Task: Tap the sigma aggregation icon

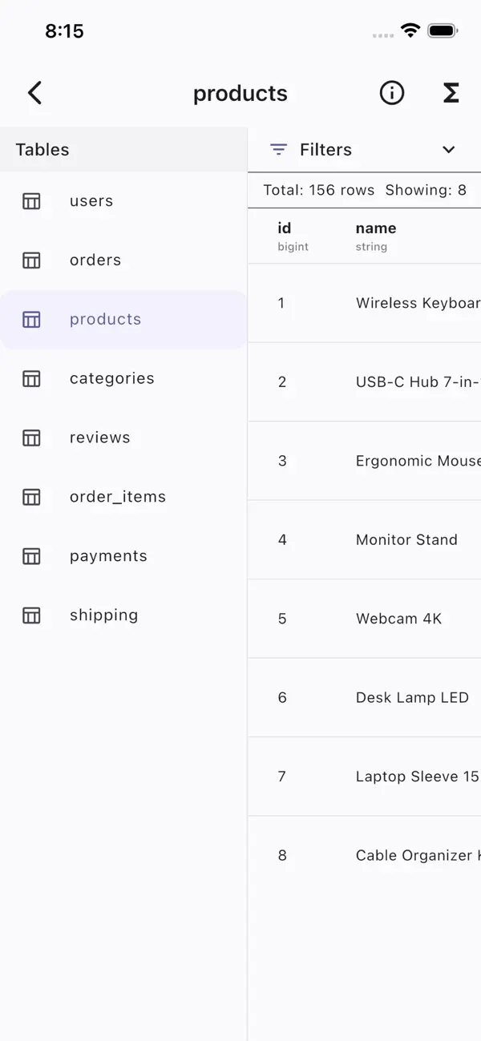Action: pyautogui.click(x=451, y=93)
